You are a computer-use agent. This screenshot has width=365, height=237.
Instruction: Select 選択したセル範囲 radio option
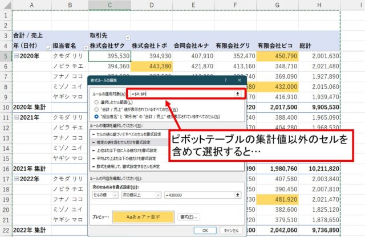[96, 102]
